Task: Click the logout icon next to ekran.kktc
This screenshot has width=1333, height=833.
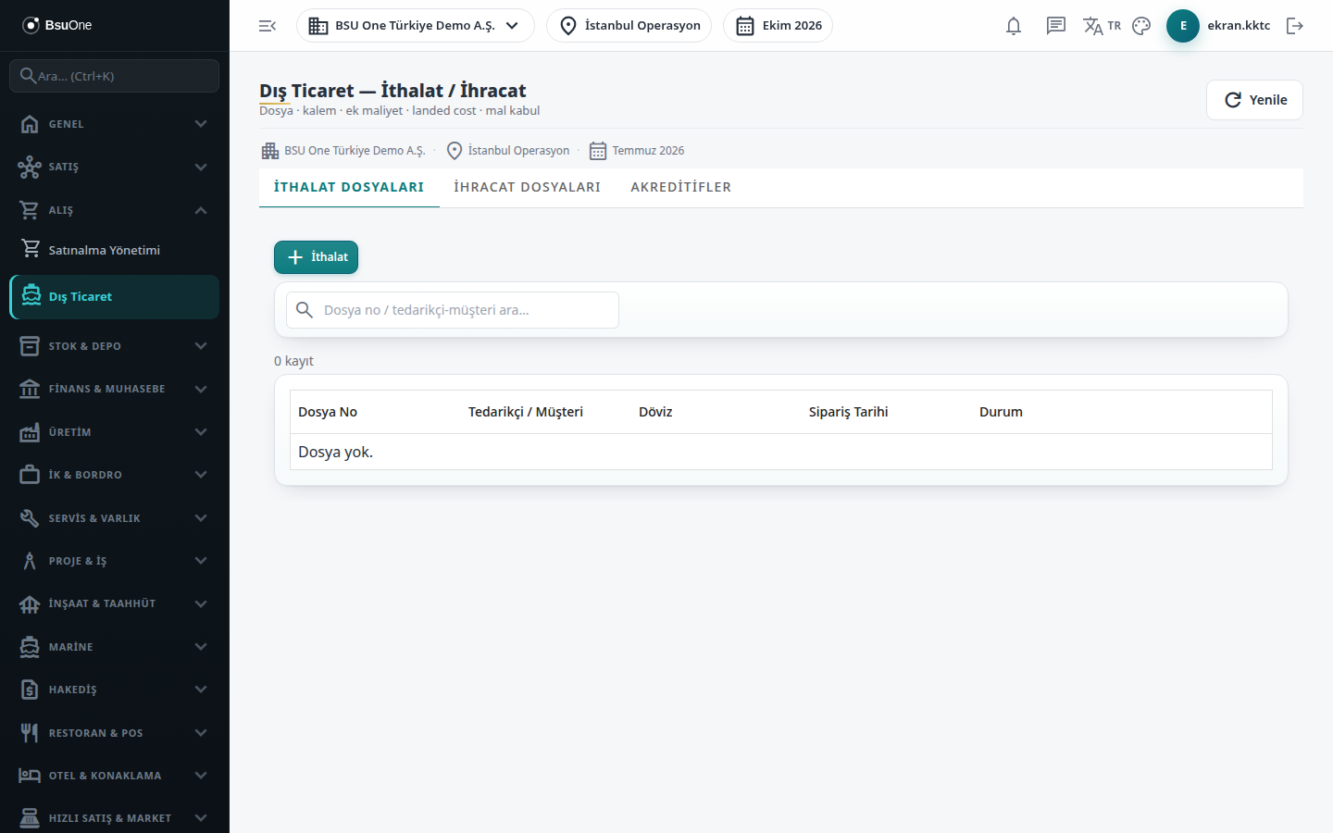Action: pos(1295,26)
